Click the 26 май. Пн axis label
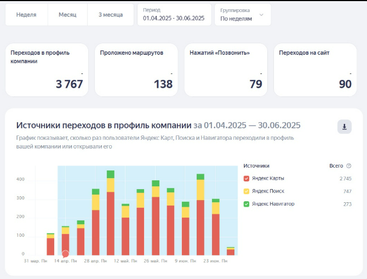Image resolution: width=367 pixels, height=279 pixels. (x=156, y=261)
